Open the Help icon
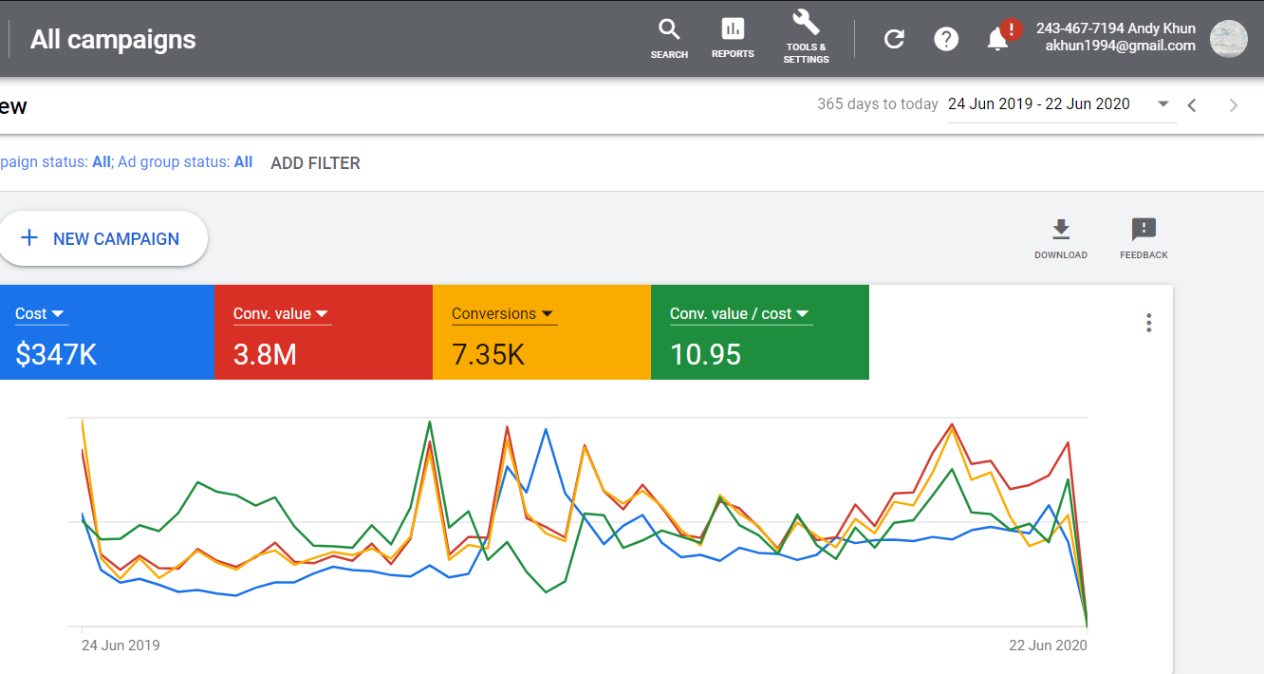Screen dimensions: 1264x674 (x=946, y=39)
